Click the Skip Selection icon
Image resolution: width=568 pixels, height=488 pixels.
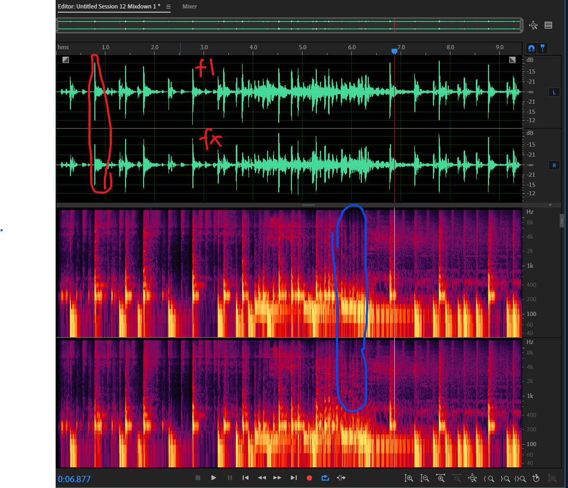point(341,478)
